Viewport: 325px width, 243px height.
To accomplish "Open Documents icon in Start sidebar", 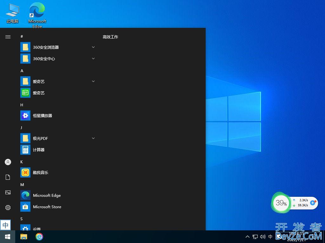I will point(8,177).
